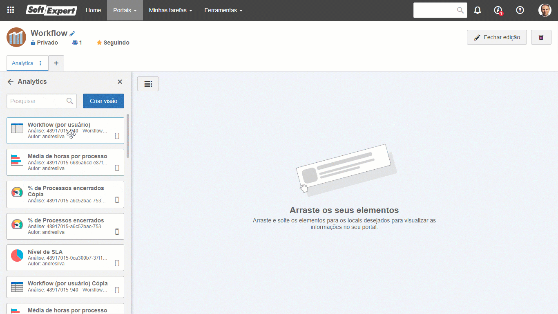Click the Criar visão button
Screen dimensions: 558x314
click(103, 101)
